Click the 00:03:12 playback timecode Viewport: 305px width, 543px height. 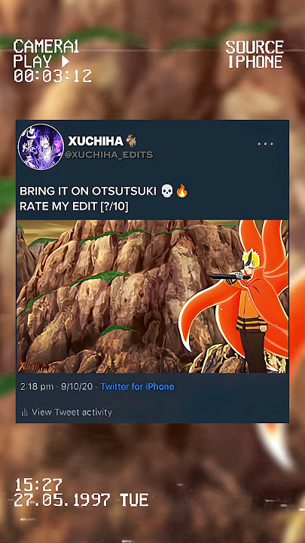(x=53, y=76)
